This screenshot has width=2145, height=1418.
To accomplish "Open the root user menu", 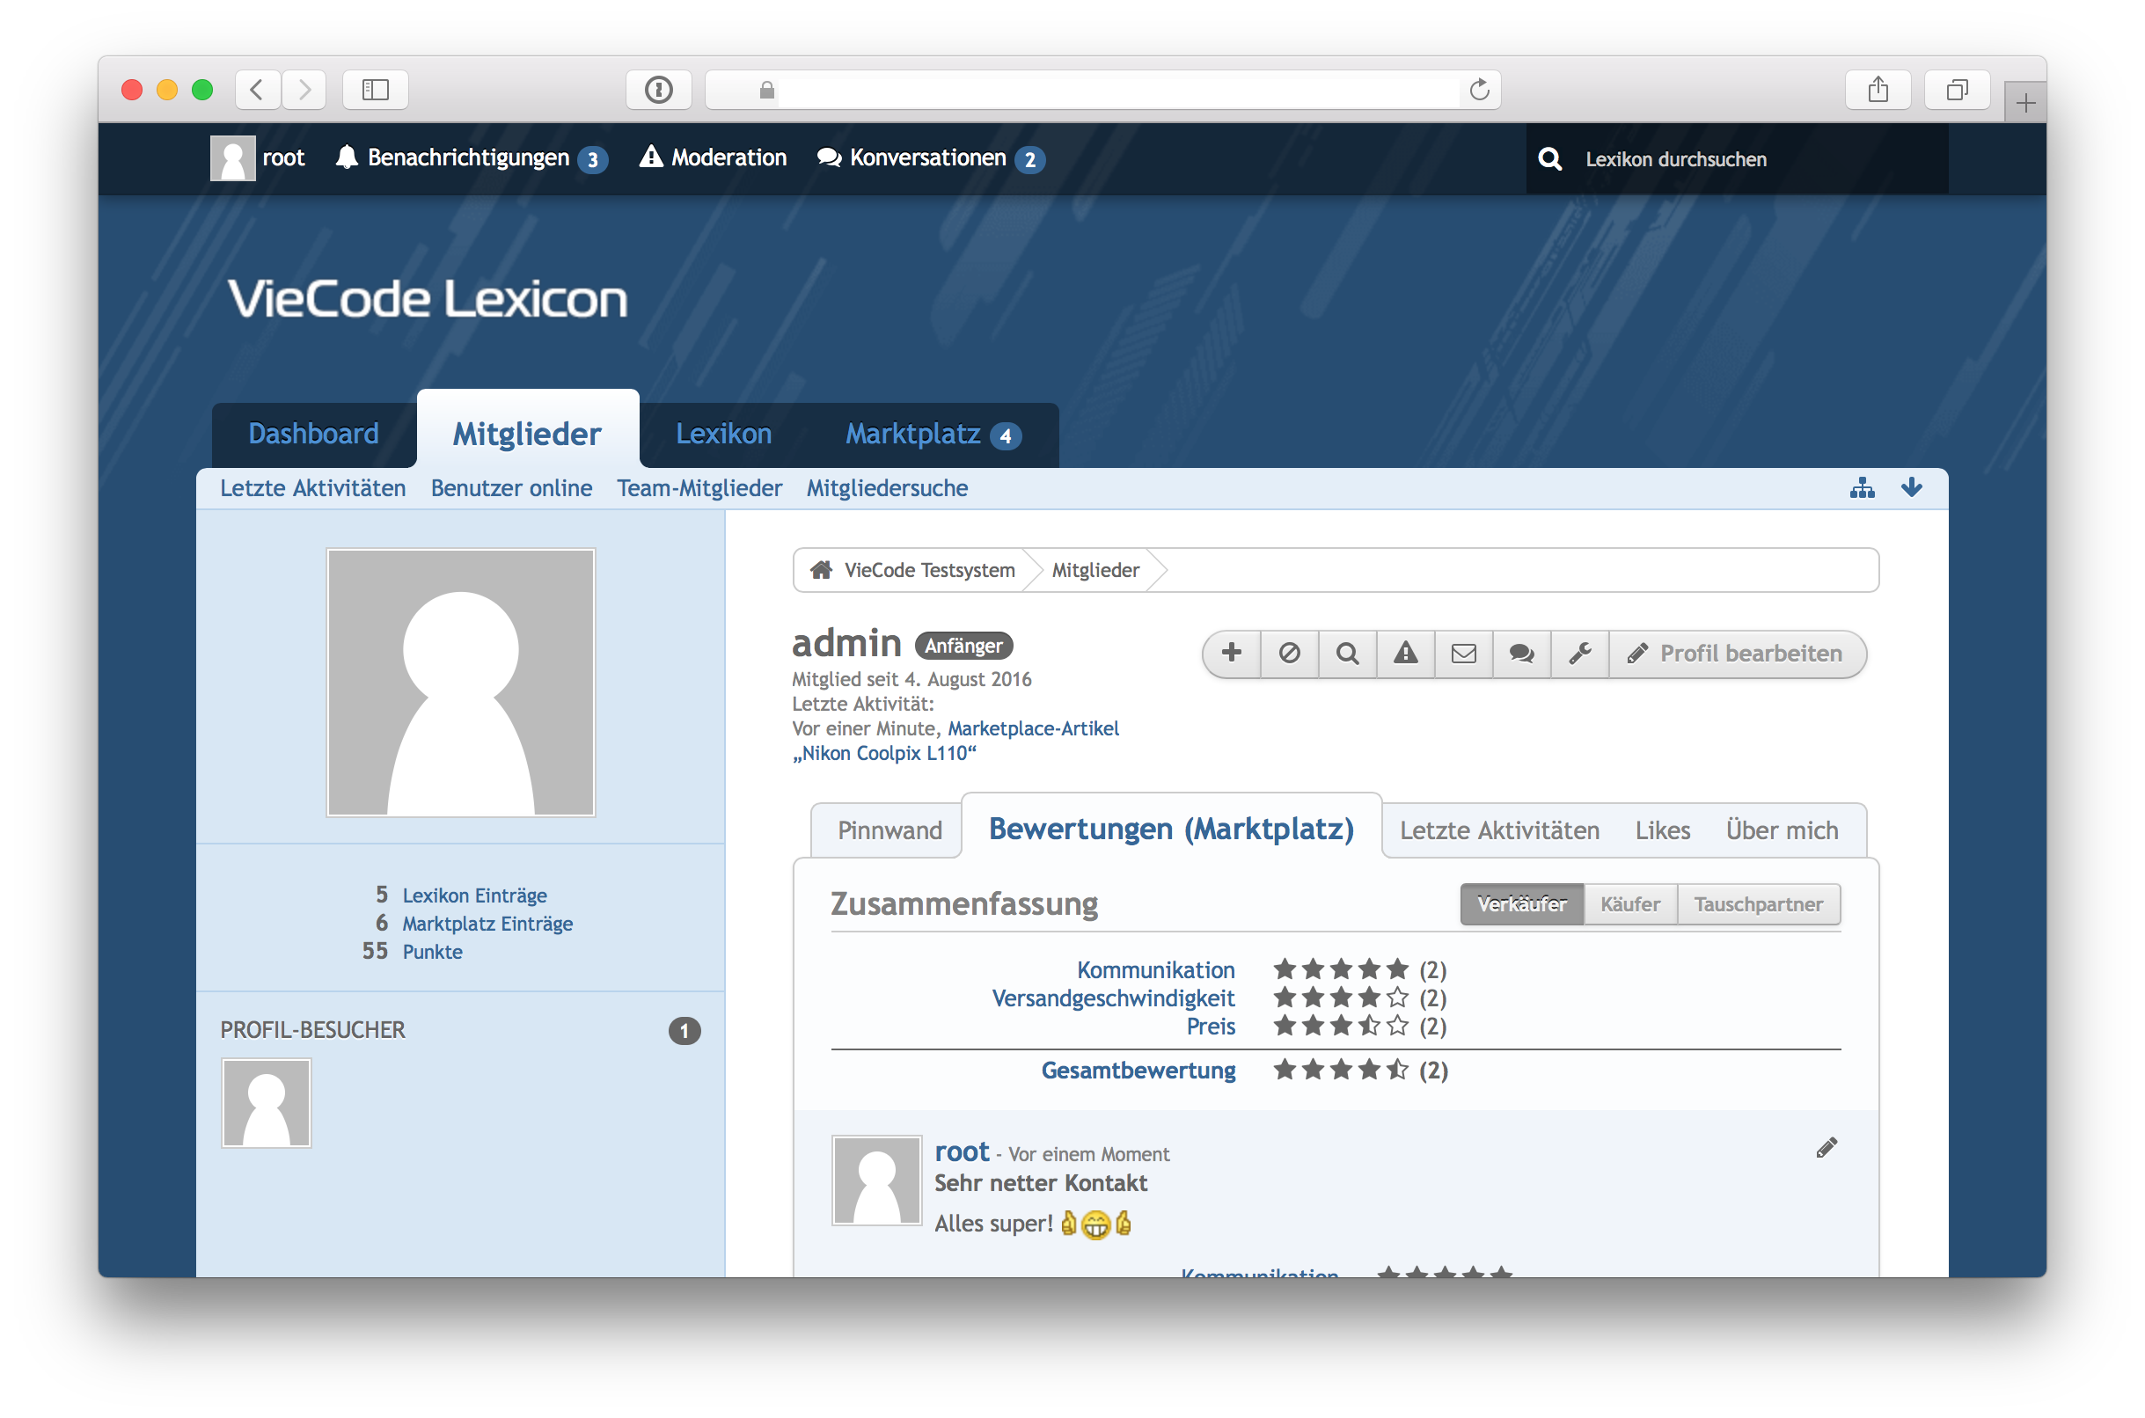I will [x=259, y=158].
